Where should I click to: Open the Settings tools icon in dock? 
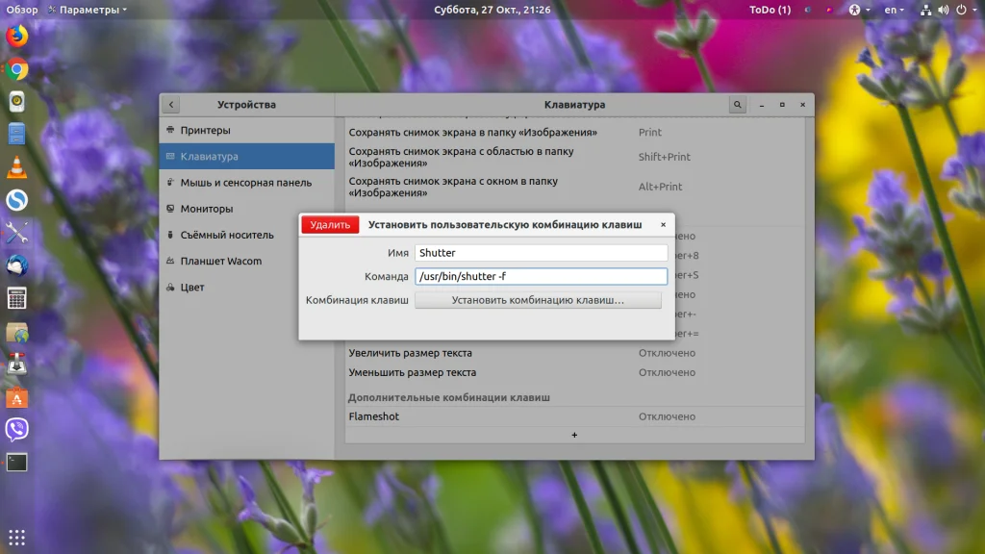tap(17, 233)
